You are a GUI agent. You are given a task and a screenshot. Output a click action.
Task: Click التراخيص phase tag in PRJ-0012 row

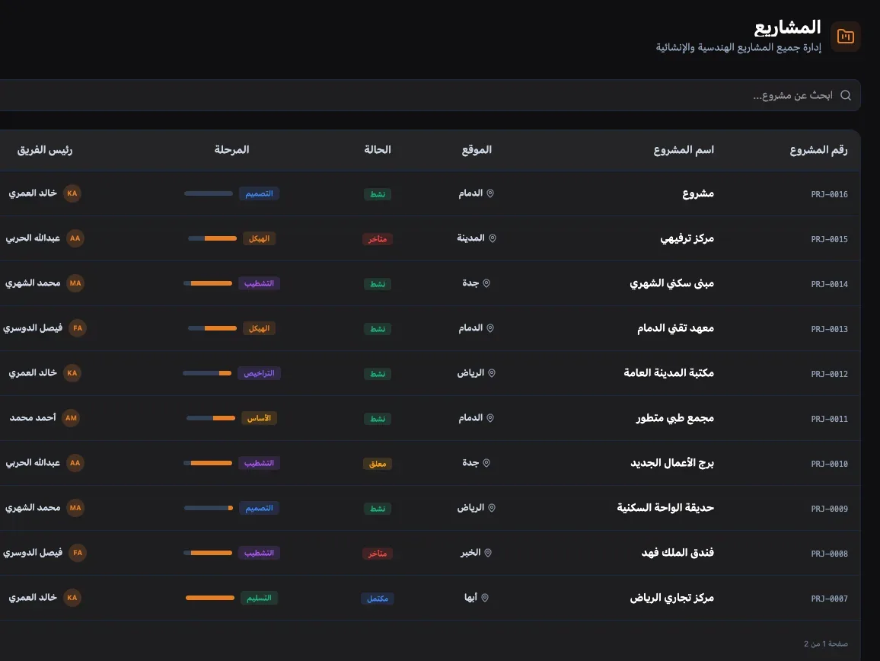pos(259,373)
